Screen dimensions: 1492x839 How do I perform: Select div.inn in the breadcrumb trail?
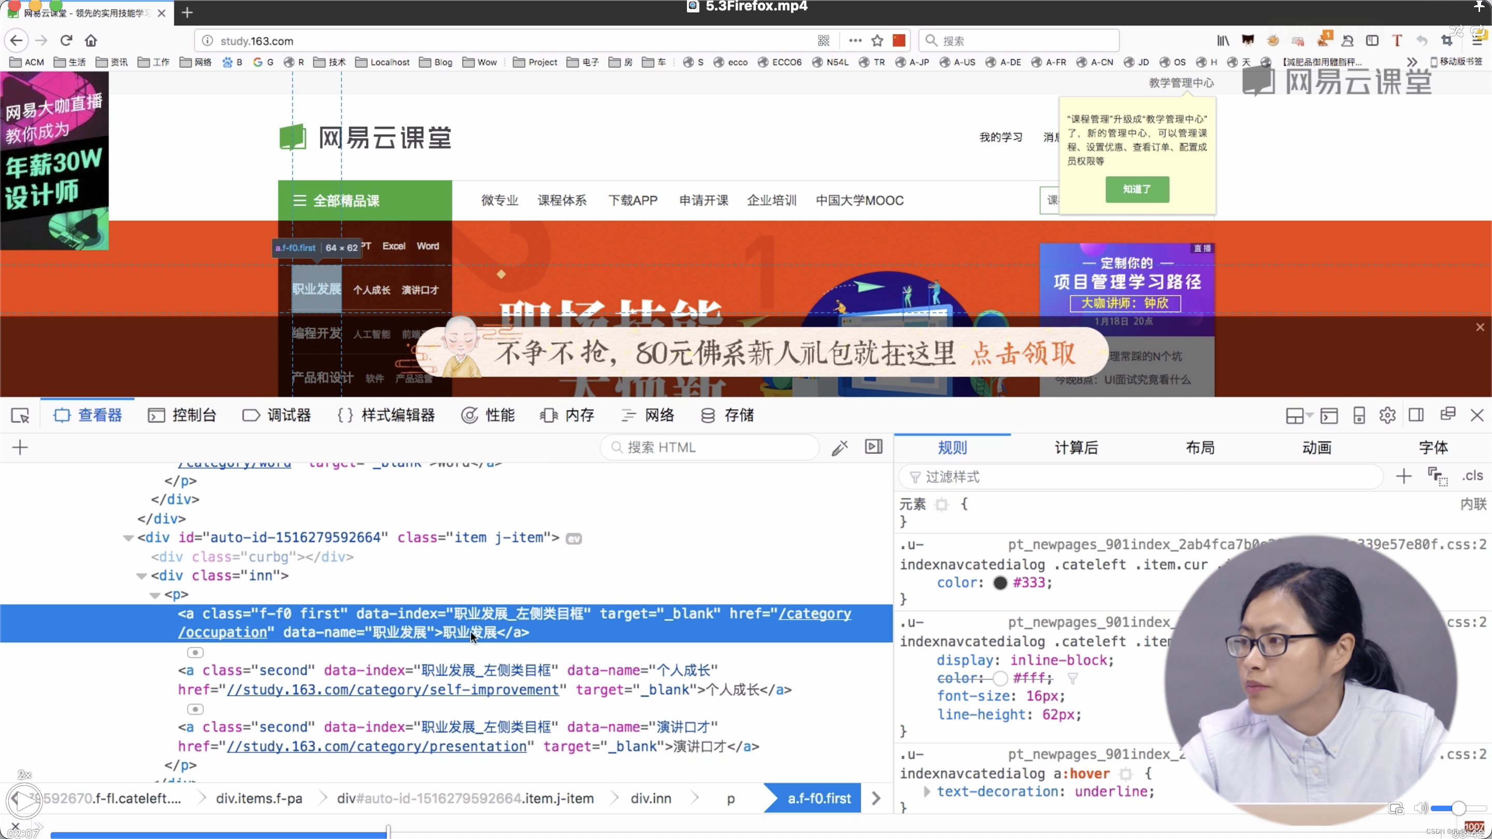click(651, 799)
